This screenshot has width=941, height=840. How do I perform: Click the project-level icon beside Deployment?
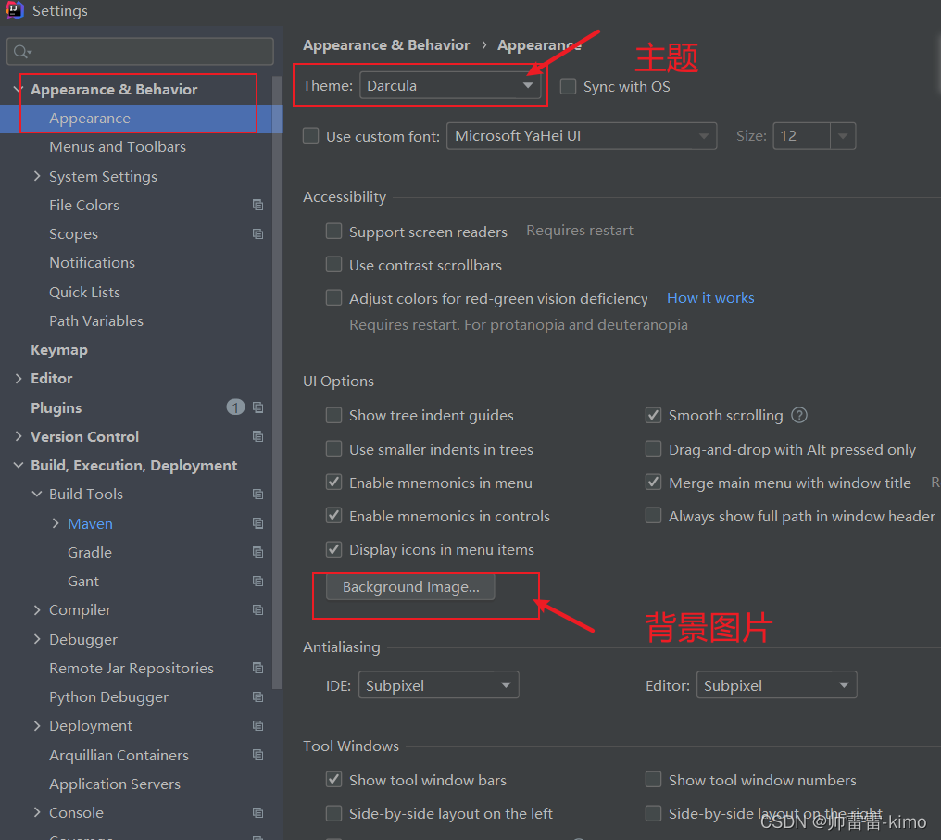(258, 726)
